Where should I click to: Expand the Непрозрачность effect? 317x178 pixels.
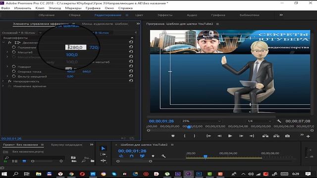(x=3, y=81)
